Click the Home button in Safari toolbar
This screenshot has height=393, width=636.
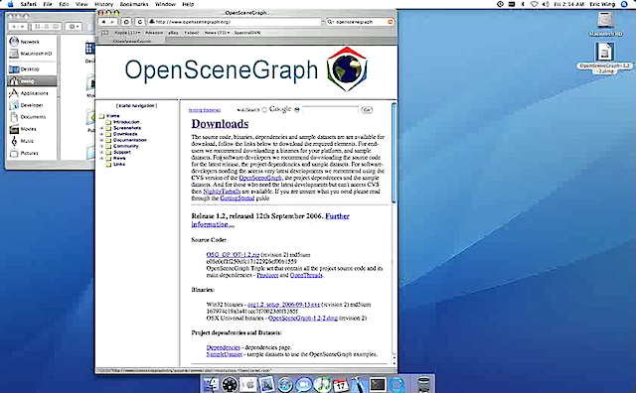point(126,22)
